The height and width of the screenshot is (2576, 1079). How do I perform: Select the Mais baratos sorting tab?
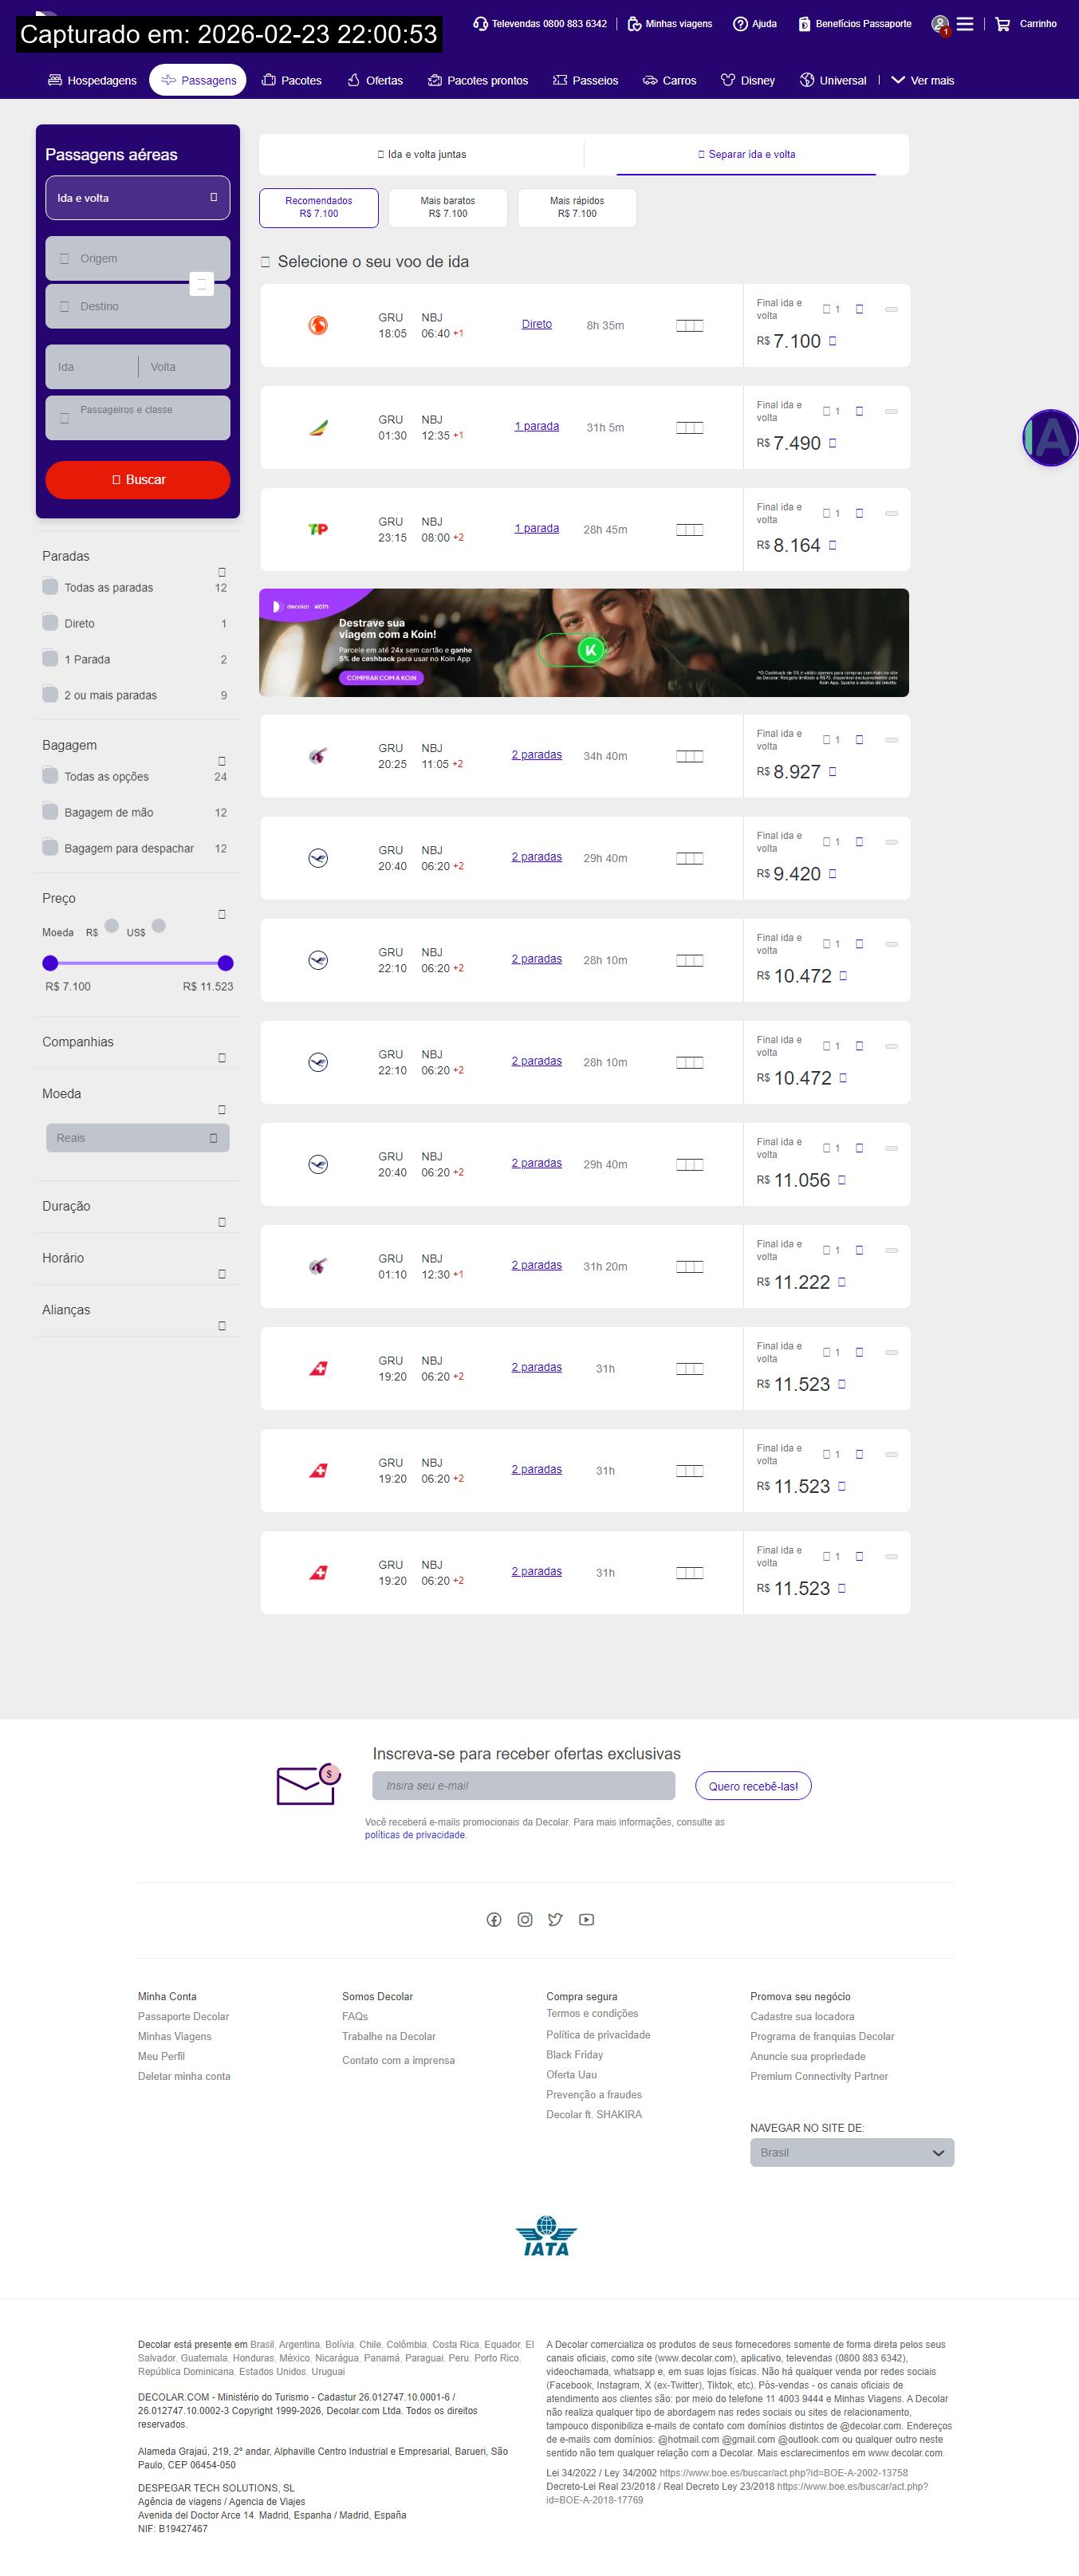click(447, 207)
